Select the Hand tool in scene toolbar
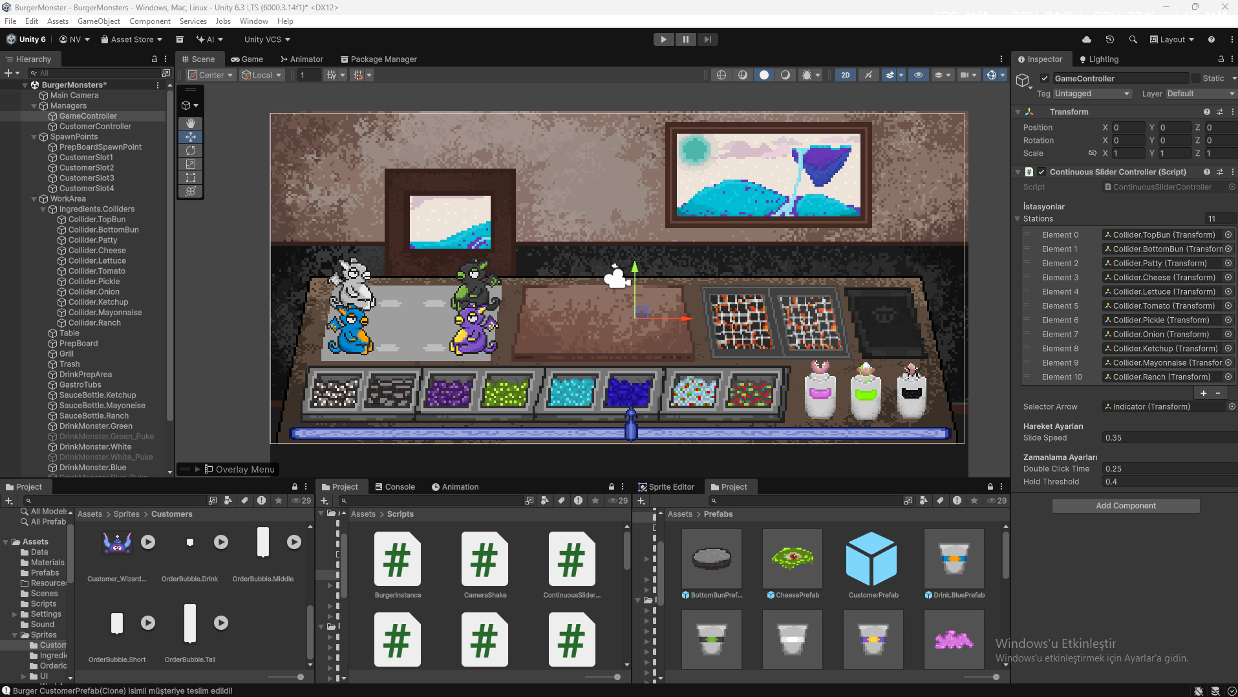 point(190,123)
